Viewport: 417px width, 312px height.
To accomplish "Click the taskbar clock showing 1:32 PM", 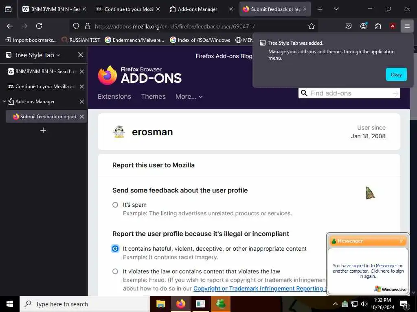I will point(382,304).
